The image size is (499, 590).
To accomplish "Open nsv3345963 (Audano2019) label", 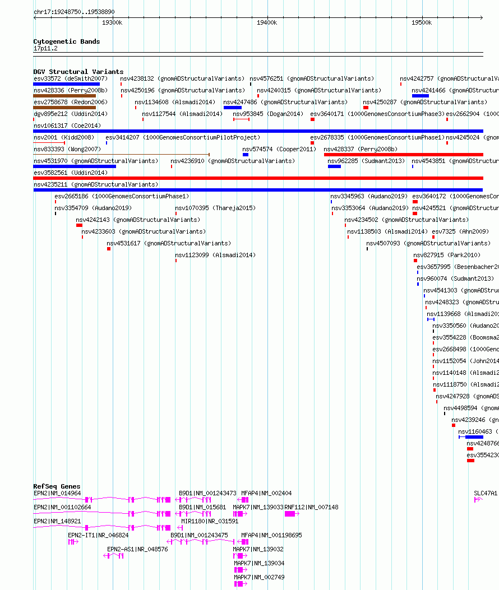I will click(x=369, y=196).
